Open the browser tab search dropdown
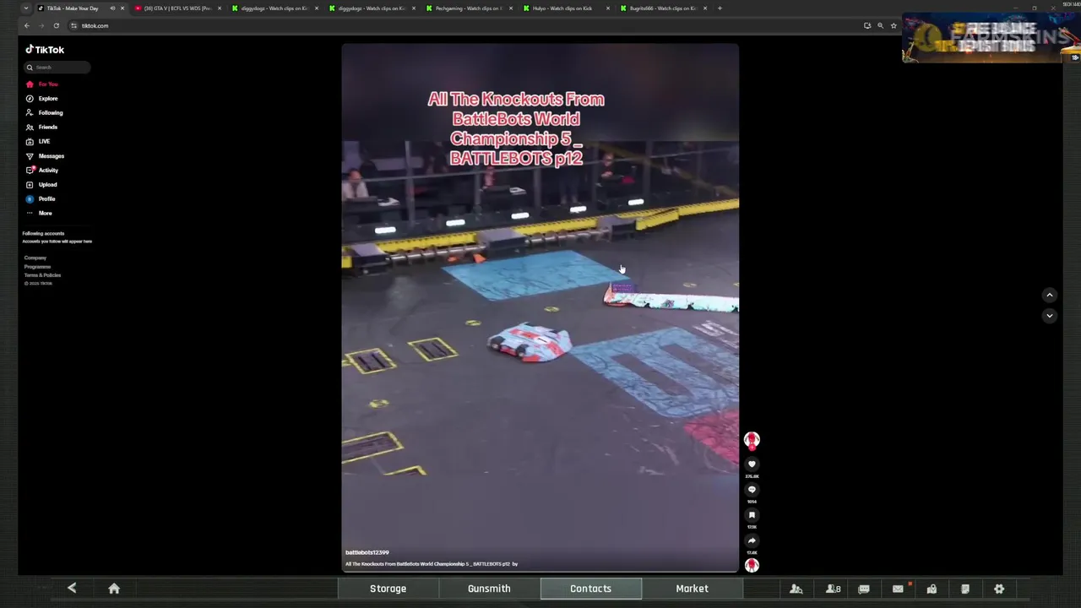Image resolution: width=1081 pixels, height=608 pixels. 25,8
